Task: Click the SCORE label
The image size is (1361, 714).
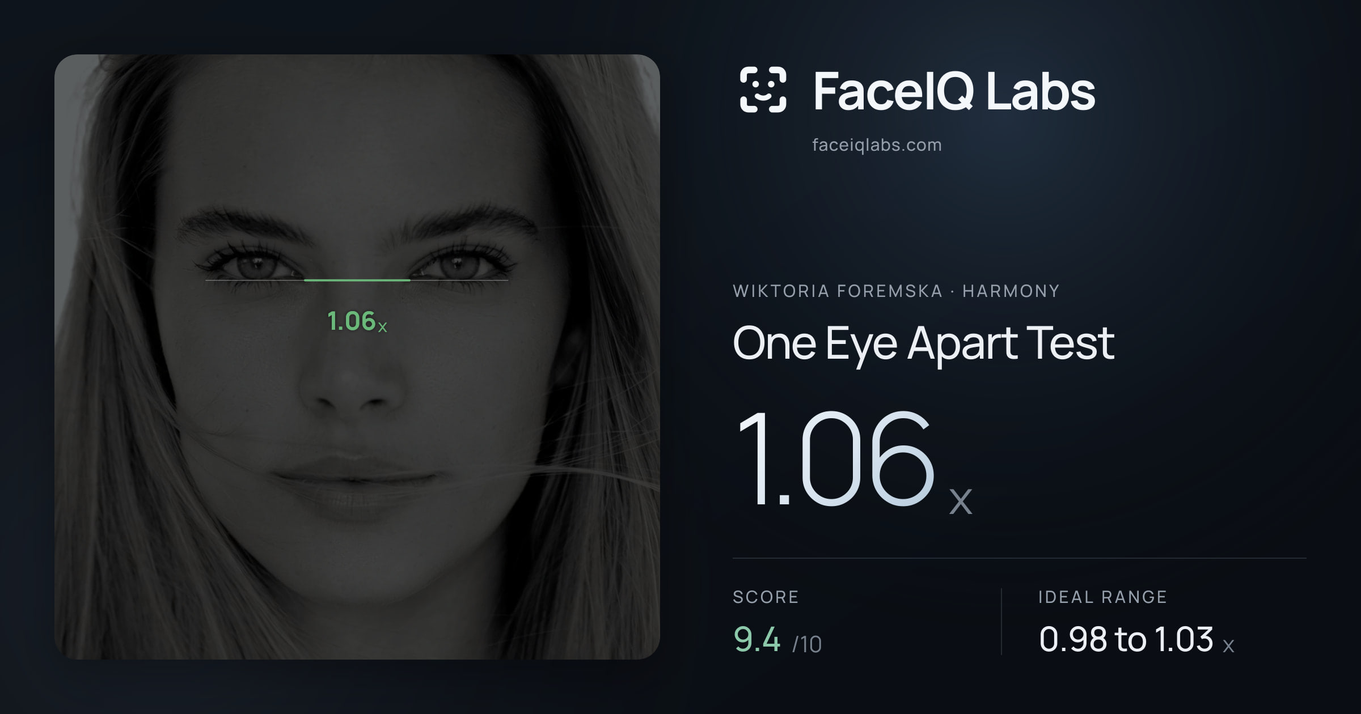Action: [766, 597]
